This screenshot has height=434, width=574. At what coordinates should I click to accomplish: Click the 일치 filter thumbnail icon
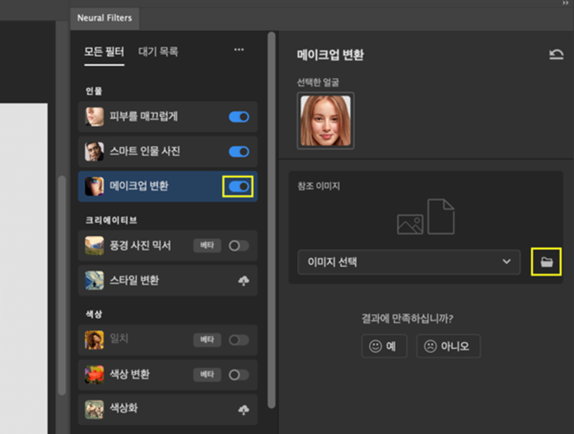(x=94, y=340)
